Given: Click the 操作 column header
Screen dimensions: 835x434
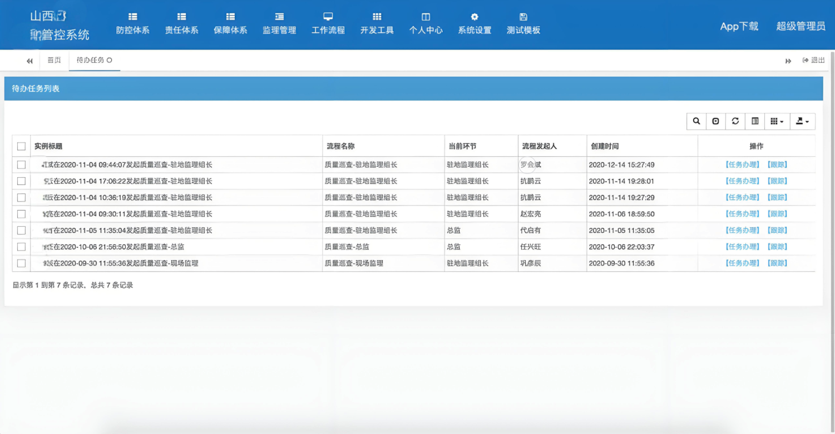Looking at the screenshot, I should [x=757, y=146].
